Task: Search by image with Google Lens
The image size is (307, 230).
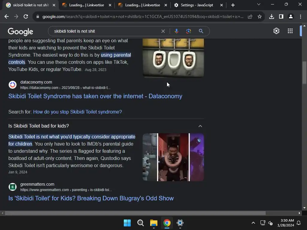Action: pyautogui.click(x=188, y=31)
